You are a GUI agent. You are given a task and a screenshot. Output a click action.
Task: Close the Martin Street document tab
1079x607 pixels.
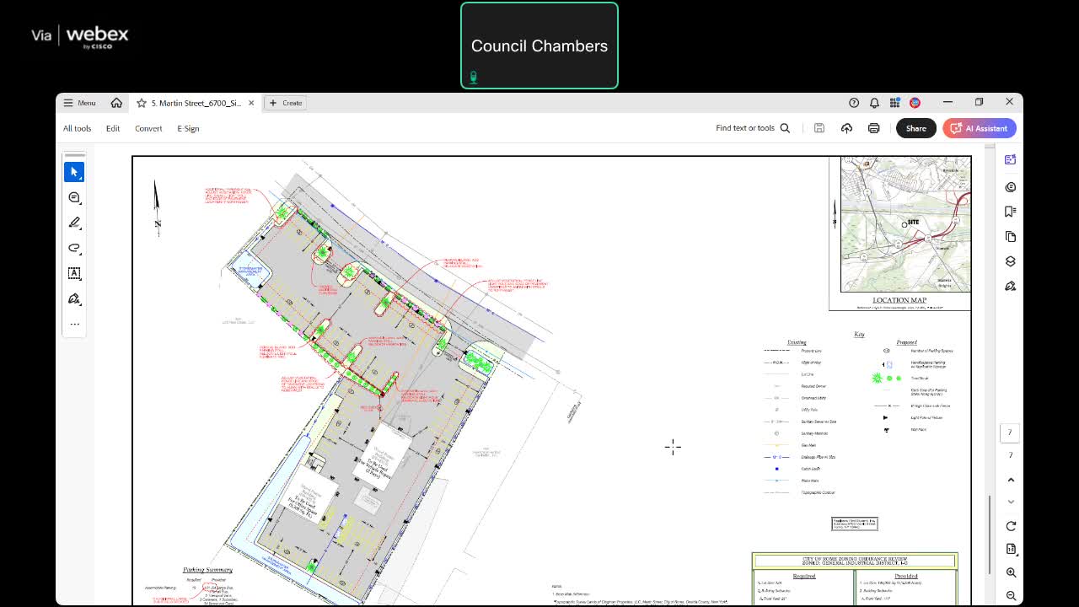point(251,103)
